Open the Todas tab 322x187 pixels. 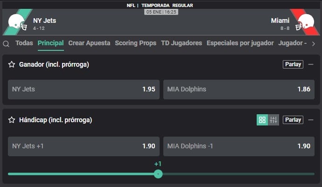pos(24,43)
